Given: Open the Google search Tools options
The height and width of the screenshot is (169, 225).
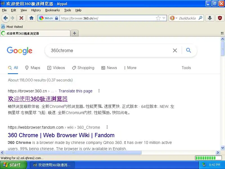Looking at the screenshot, I should (186, 68).
